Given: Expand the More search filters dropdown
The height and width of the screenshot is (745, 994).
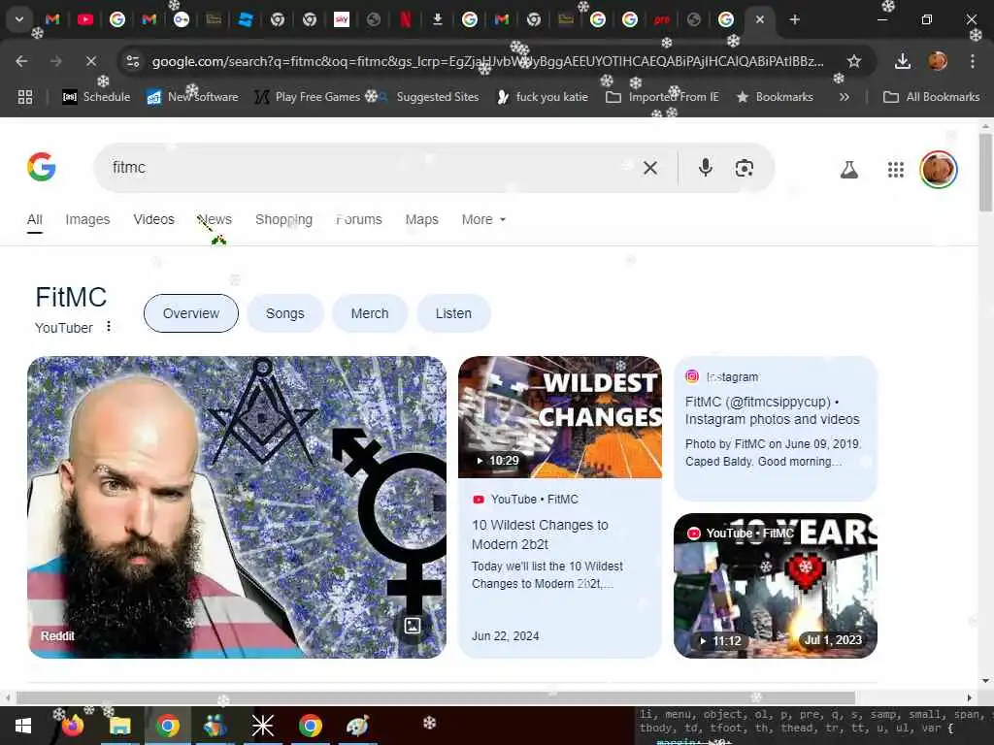Looking at the screenshot, I should [483, 220].
